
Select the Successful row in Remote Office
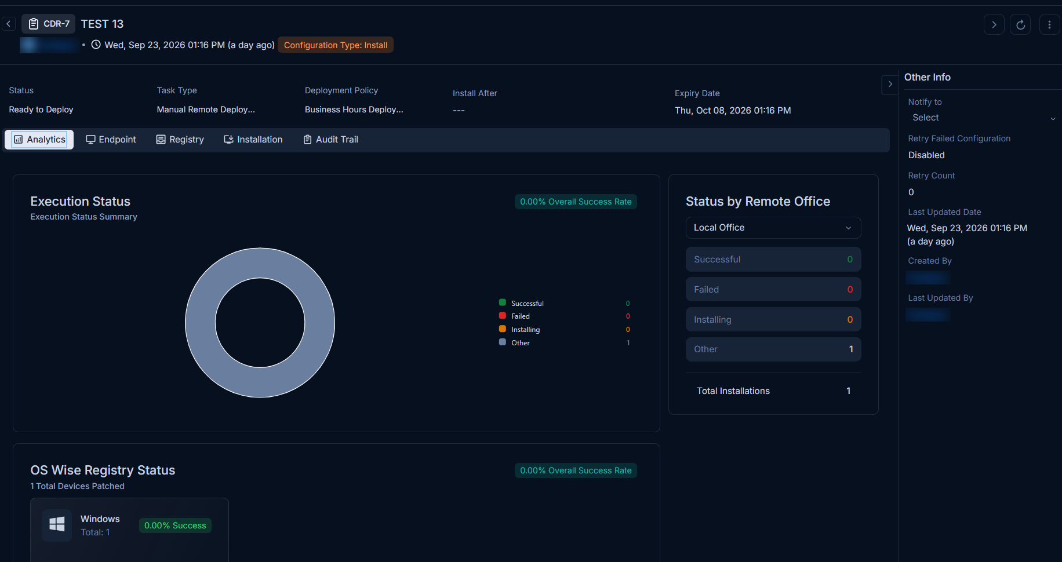(x=773, y=260)
